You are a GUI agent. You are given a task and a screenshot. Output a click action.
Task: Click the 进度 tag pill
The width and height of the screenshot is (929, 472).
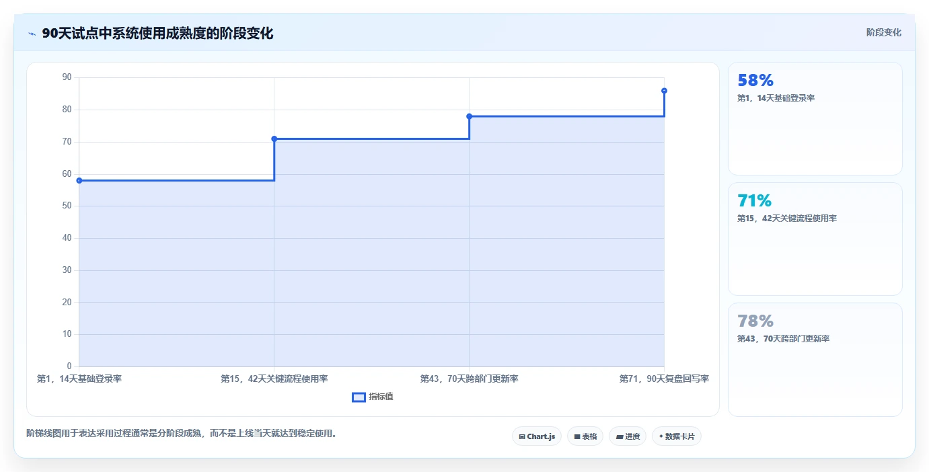point(628,436)
